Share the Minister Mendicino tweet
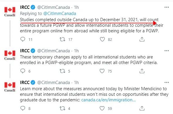Screen dimensions: 173x114 [x=142, y=108]
